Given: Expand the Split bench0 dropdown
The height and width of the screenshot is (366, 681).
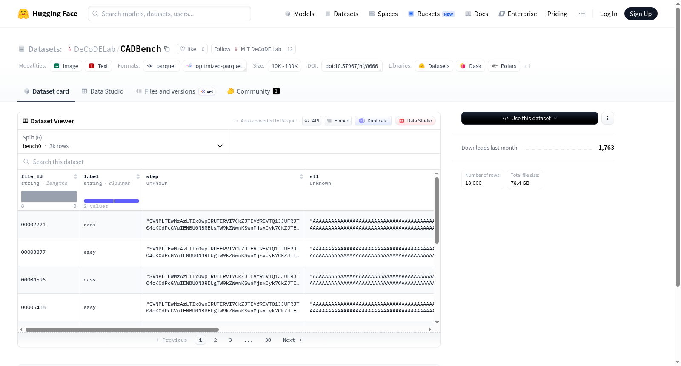Looking at the screenshot, I should pos(123,142).
